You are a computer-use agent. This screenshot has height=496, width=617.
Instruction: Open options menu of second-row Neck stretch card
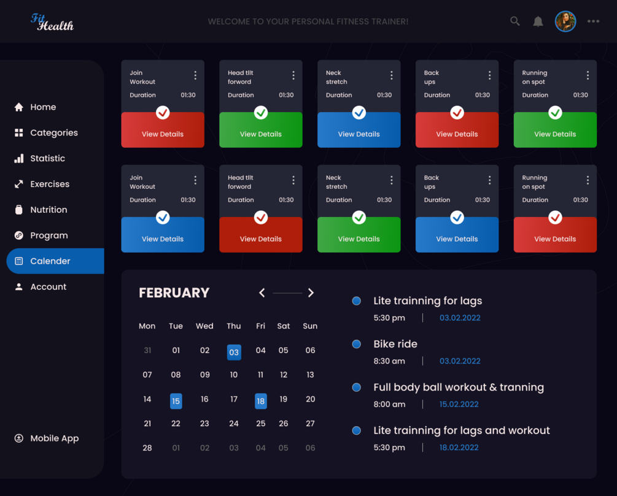(x=392, y=180)
